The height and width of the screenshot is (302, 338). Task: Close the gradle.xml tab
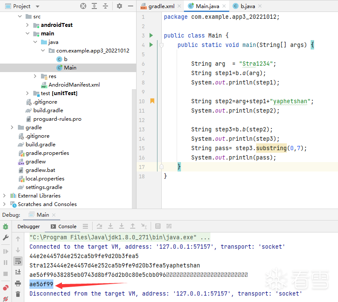coord(179,6)
